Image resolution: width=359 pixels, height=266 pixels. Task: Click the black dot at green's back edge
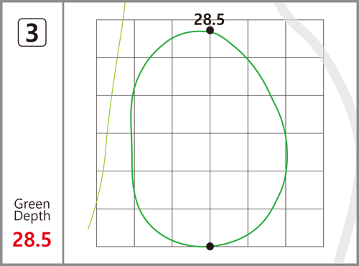tap(210, 30)
